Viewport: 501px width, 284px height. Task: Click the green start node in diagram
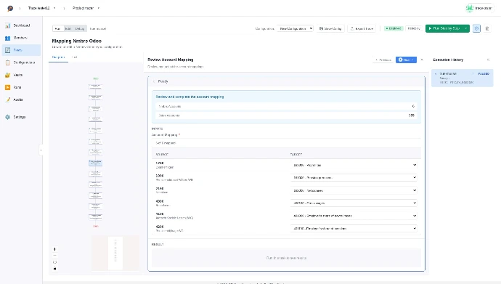(96, 78)
